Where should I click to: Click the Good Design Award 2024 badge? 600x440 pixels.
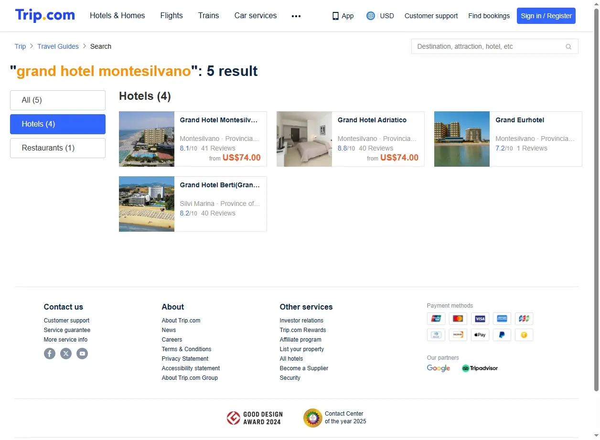[255, 418]
